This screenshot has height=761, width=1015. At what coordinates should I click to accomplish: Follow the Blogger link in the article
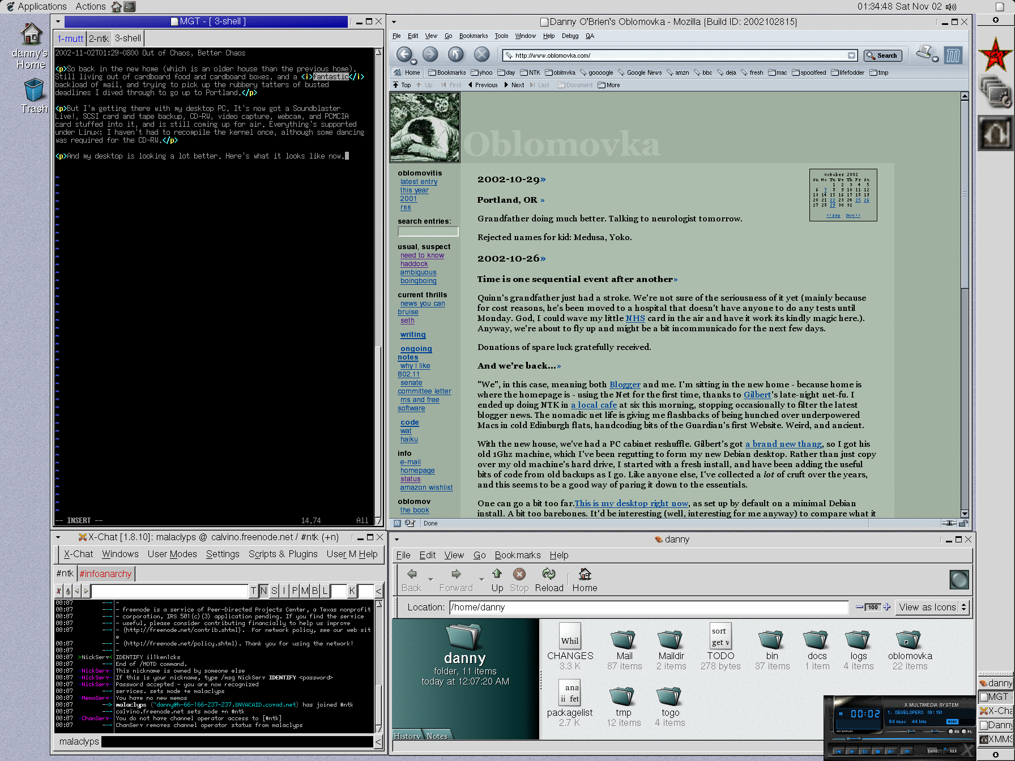click(625, 384)
